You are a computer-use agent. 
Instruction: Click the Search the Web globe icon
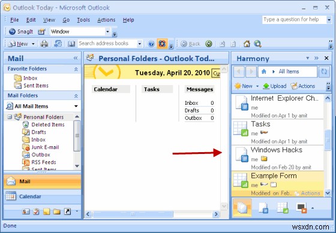257,44
